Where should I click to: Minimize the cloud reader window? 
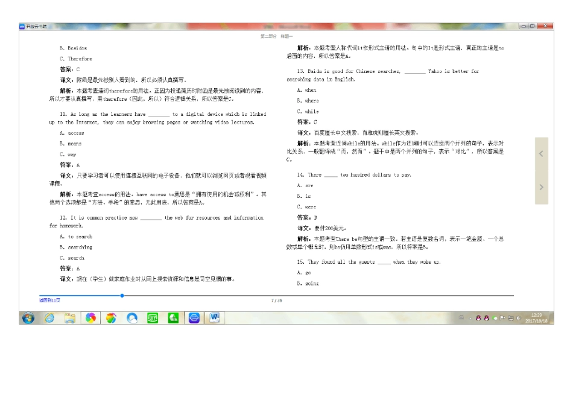coord(524,26)
